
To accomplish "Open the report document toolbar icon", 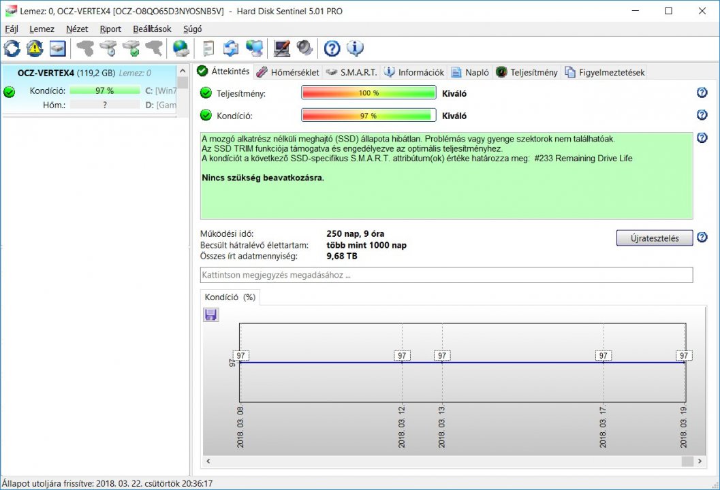I will tap(208, 48).
